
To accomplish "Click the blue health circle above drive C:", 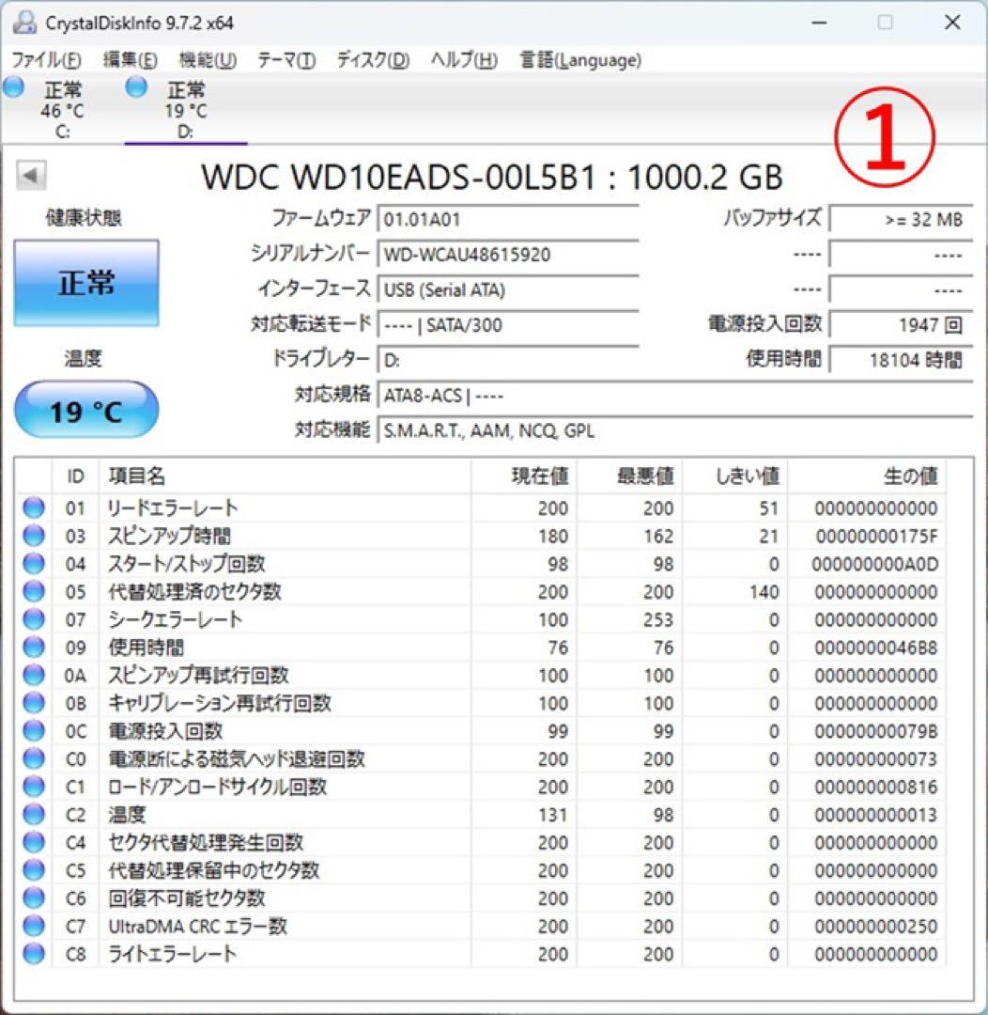I will point(13,87).
